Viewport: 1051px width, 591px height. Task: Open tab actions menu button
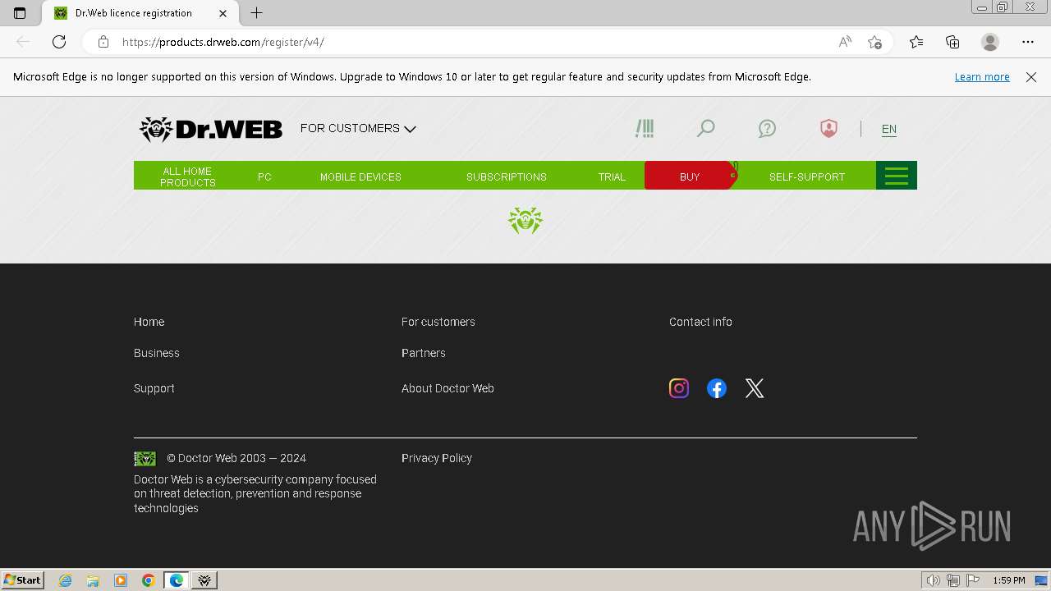click(20, 13)
